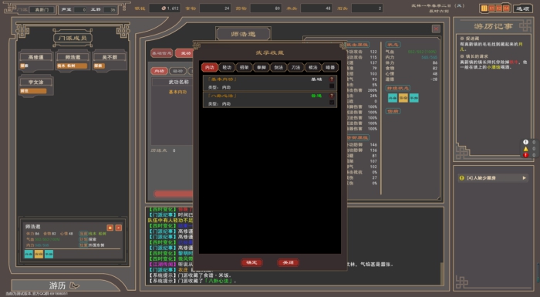Click the white exclamation notification counter icon
This screenshot has width=540, height=297.
click(x=525, y=142)
